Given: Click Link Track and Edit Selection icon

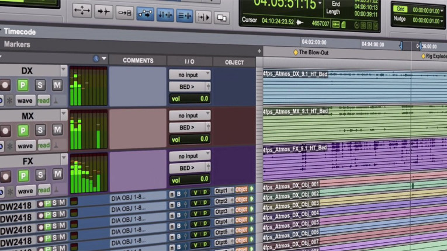Looking at the screenshot, I should coord(185,16).
